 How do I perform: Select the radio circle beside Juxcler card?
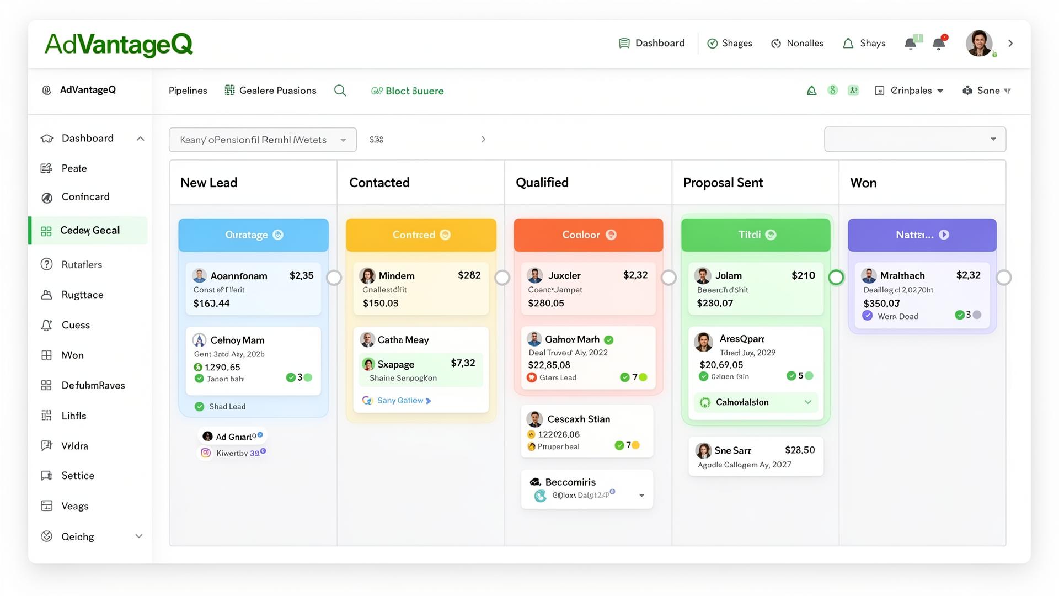click(x=669, y=278)
